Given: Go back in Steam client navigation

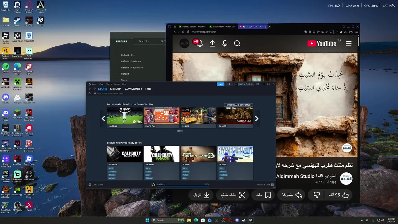Looking at the screenshot, I should tap(90, 89).
